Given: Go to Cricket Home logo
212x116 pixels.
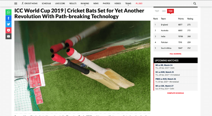Looking at the screenshot, I should pyautogui.click(x=30, y=3).
